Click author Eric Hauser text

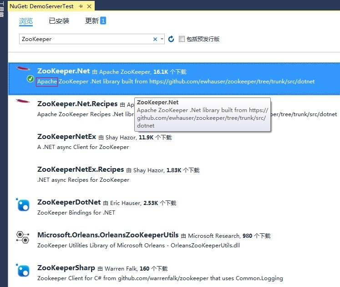click(x=126, y=203)
